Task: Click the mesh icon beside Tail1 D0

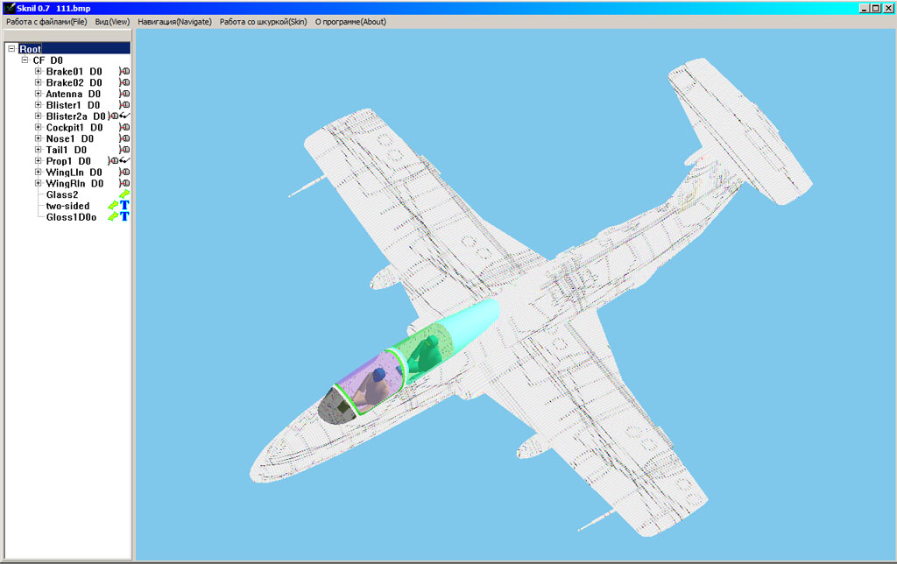Action: pos(124,150)
